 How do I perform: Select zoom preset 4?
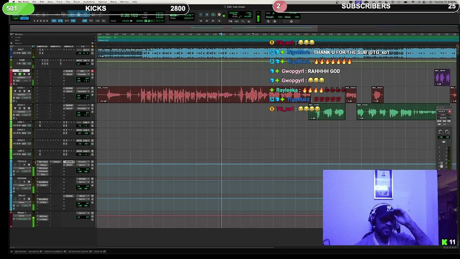click(44, 21)
